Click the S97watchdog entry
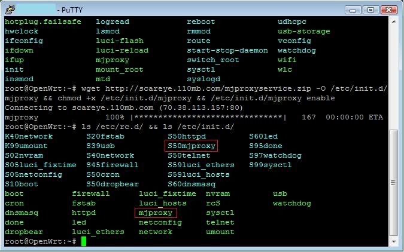 point(275,155)
